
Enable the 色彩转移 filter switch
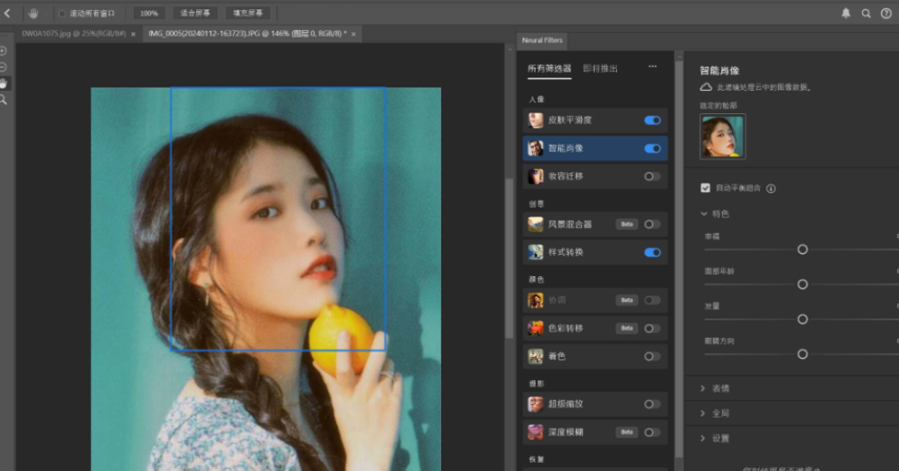pos(651,329)
